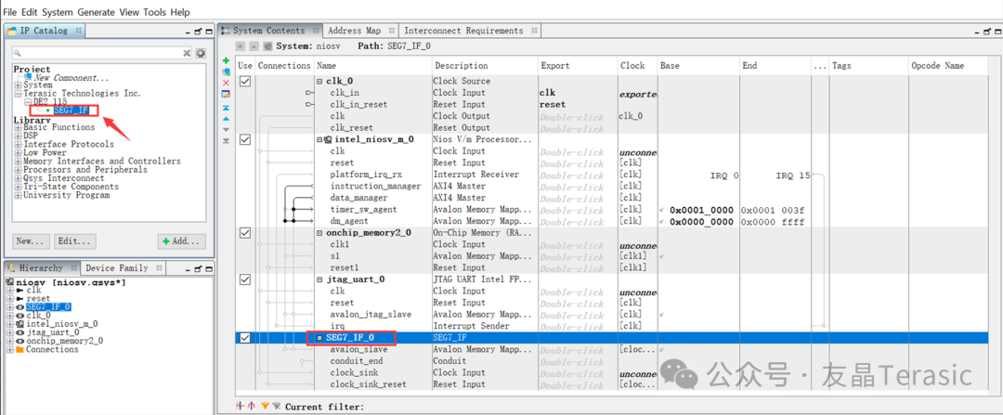Screen dimensions: 1003x415
Task: Click the gray clear-filter funnel icon
Action: tap(277, 406)
